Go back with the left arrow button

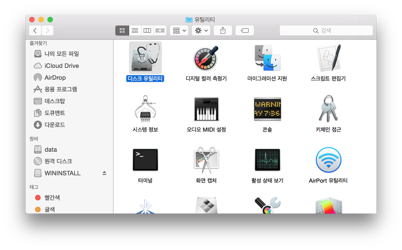35,30
